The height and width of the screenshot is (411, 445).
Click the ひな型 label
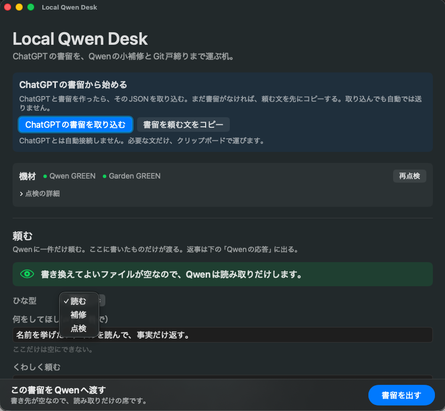25,300
